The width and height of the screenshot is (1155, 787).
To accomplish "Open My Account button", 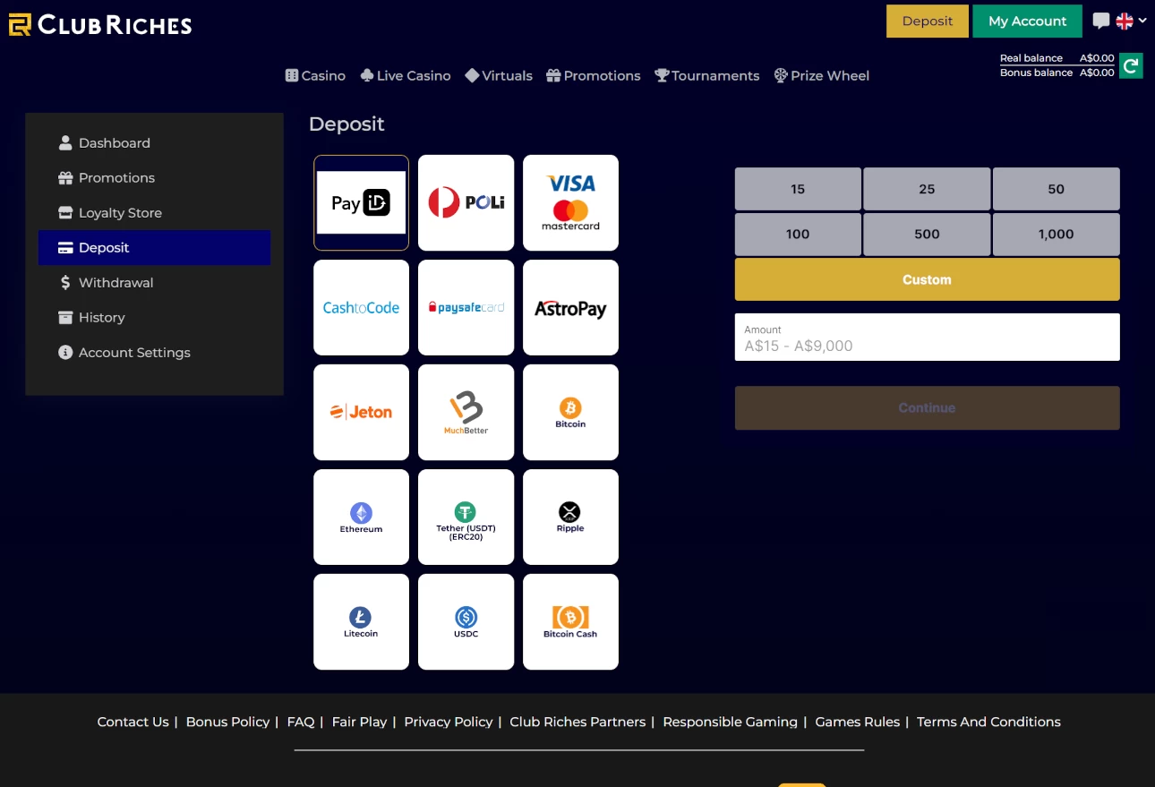I will coord(1028,21).
